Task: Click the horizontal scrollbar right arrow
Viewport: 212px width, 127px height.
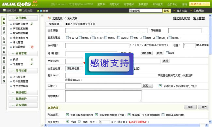Action: 207,125
